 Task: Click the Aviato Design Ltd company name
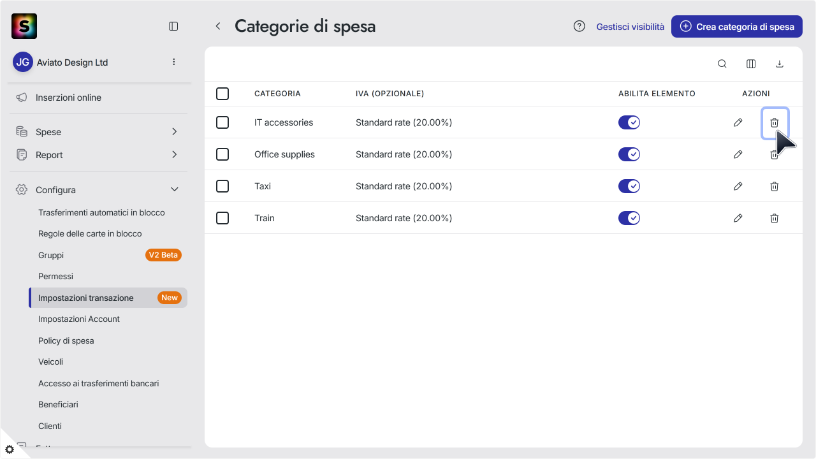[73, 62]
